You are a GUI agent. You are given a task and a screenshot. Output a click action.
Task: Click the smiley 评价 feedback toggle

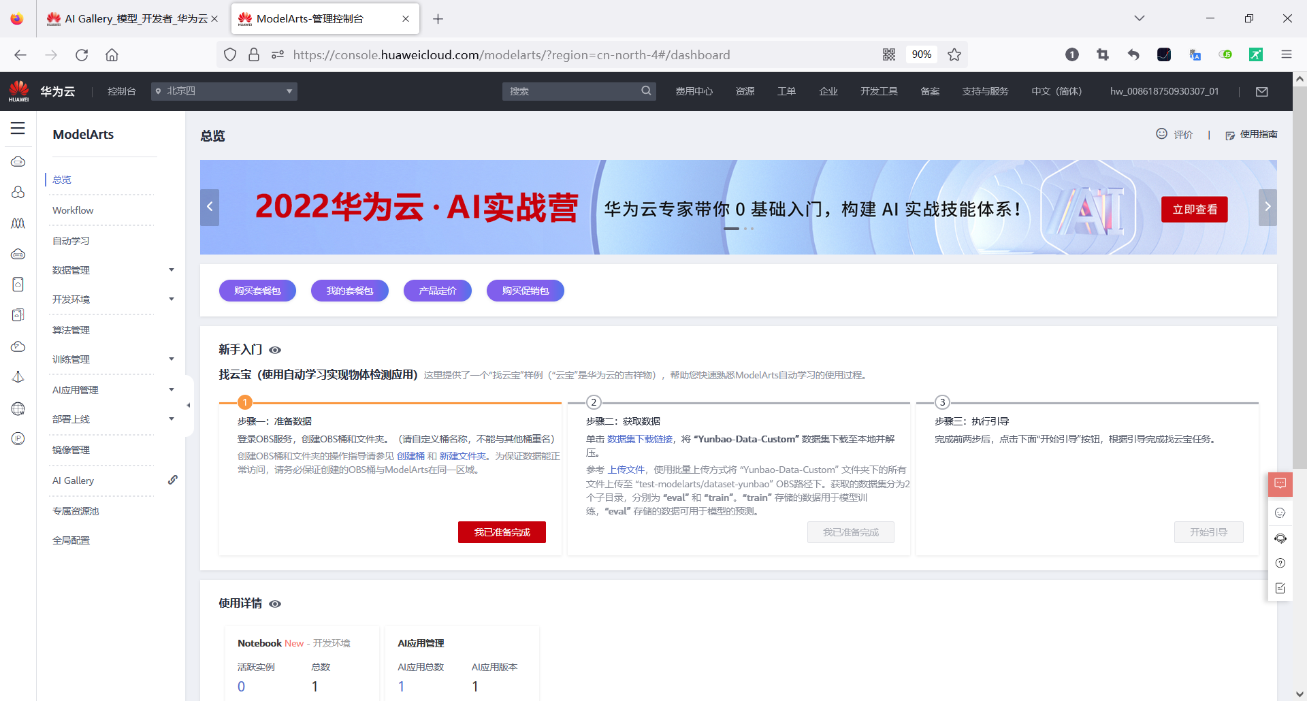click(1162, 134)
